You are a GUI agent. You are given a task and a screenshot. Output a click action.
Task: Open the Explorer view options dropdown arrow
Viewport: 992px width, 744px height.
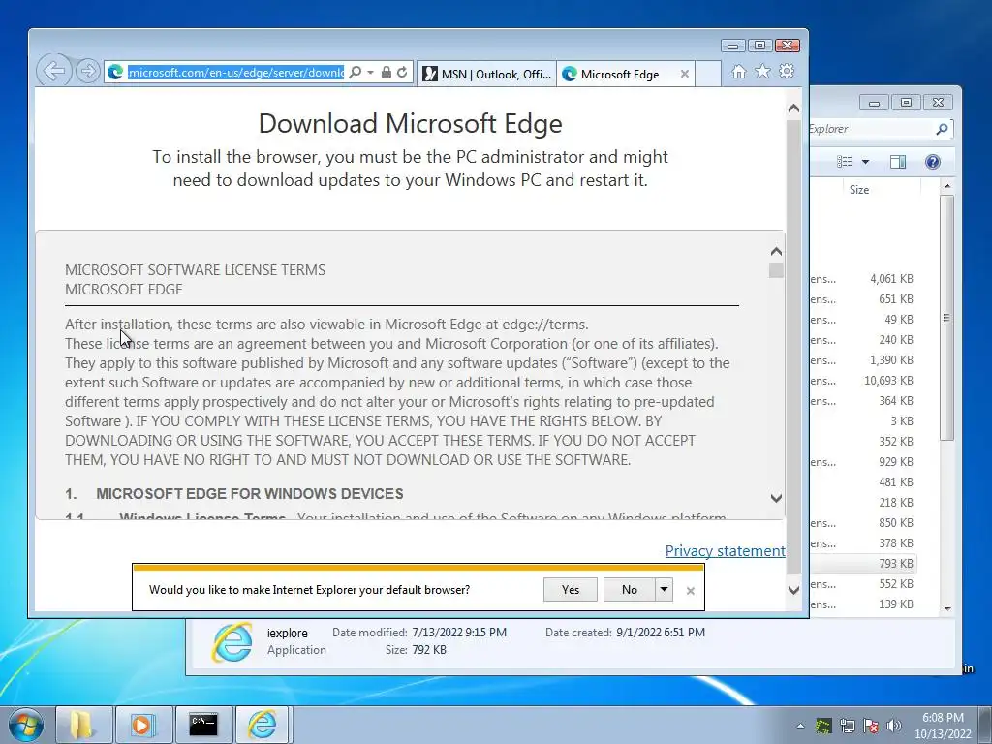coord(865,162)
